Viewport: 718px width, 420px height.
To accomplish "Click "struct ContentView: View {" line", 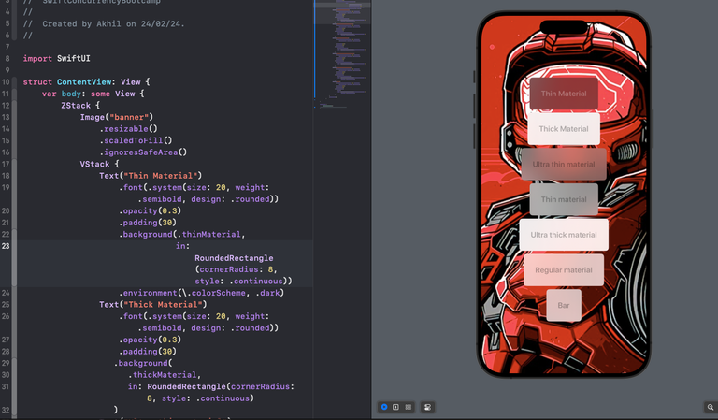I will (87, 81).
